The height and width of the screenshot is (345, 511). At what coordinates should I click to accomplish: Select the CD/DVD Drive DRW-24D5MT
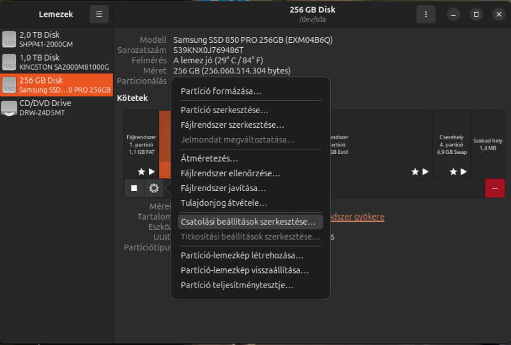point(56,107)
